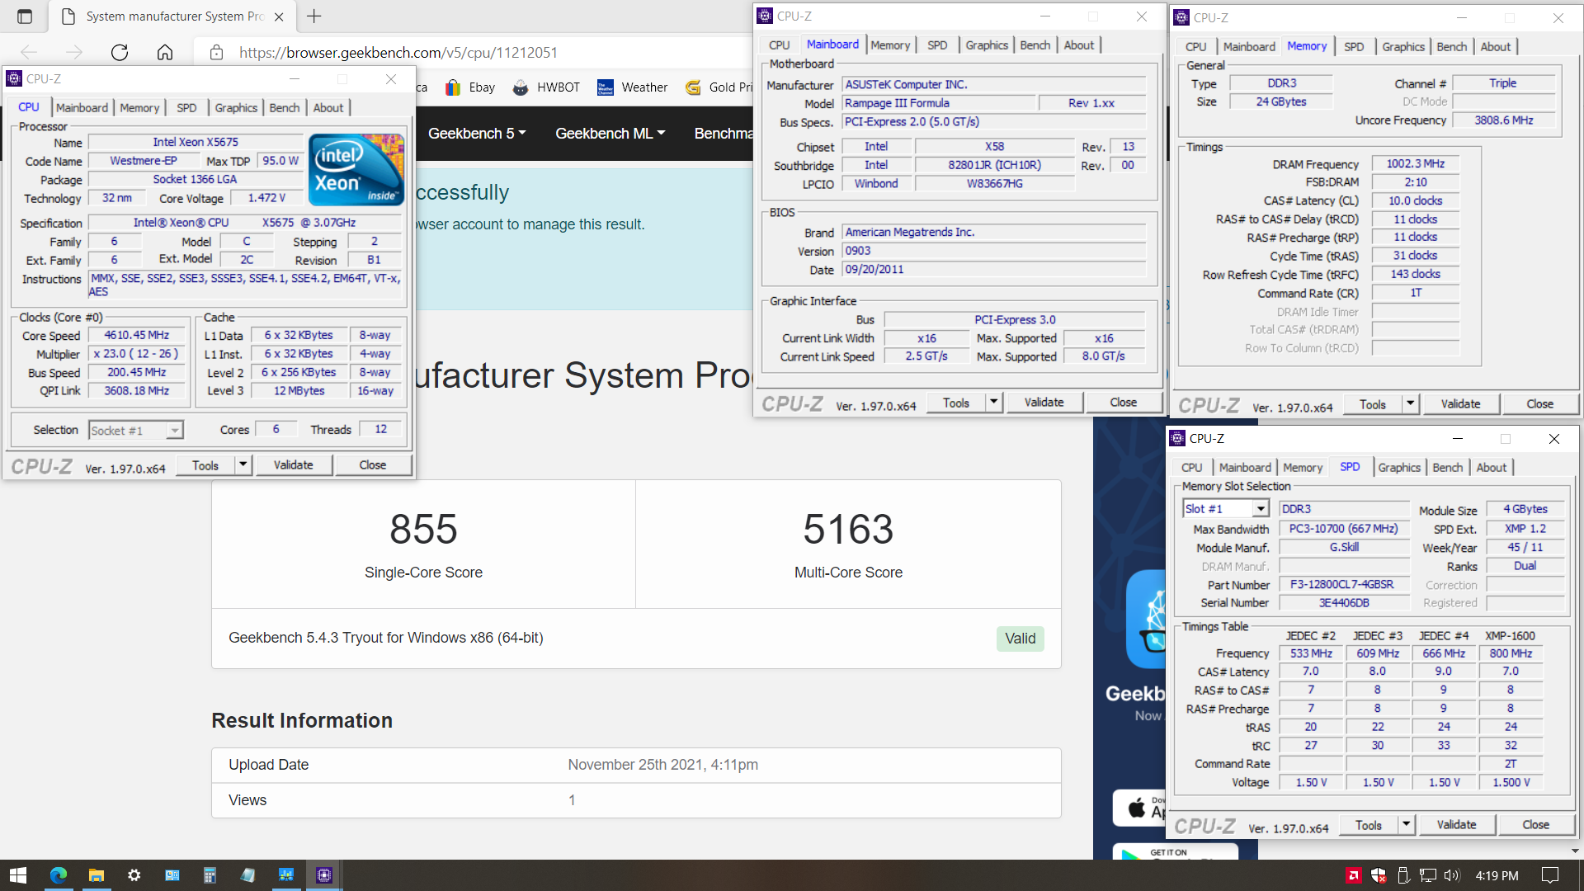The image size is (1584, 891).
Task: Open Tools dropdown arrow in Mainboard window
Action: (994, 403)
